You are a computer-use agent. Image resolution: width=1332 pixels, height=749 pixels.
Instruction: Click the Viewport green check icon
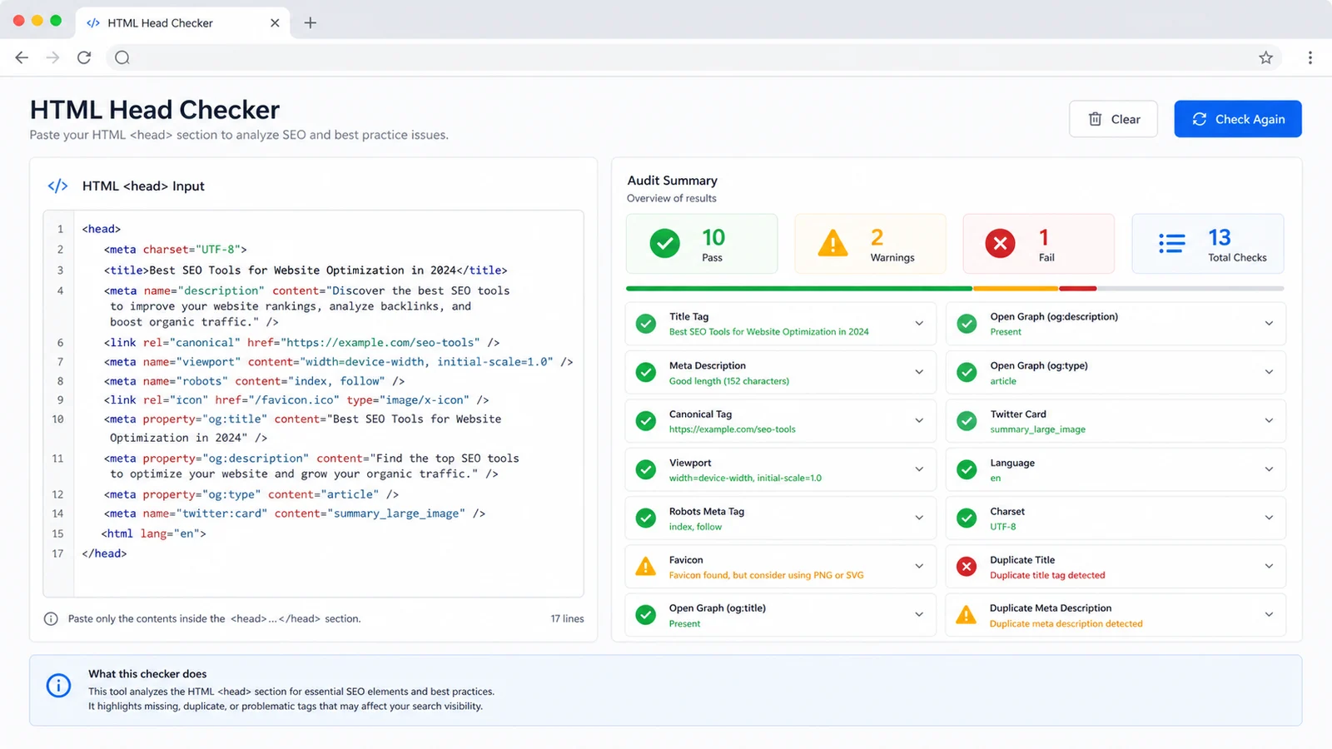click(x=646, y=469)
